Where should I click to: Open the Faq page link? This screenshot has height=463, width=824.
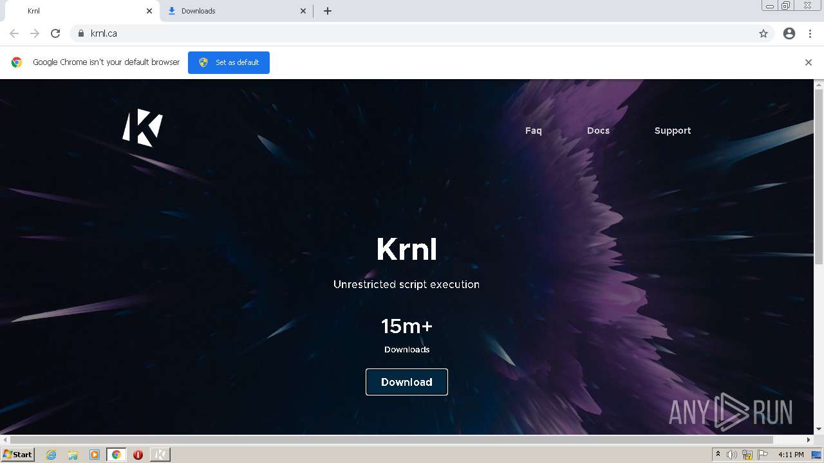coord(534,131)
